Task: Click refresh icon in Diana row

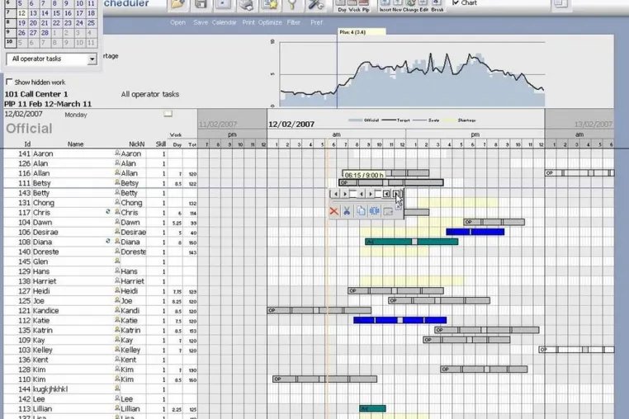Action: tap(107, 242)
